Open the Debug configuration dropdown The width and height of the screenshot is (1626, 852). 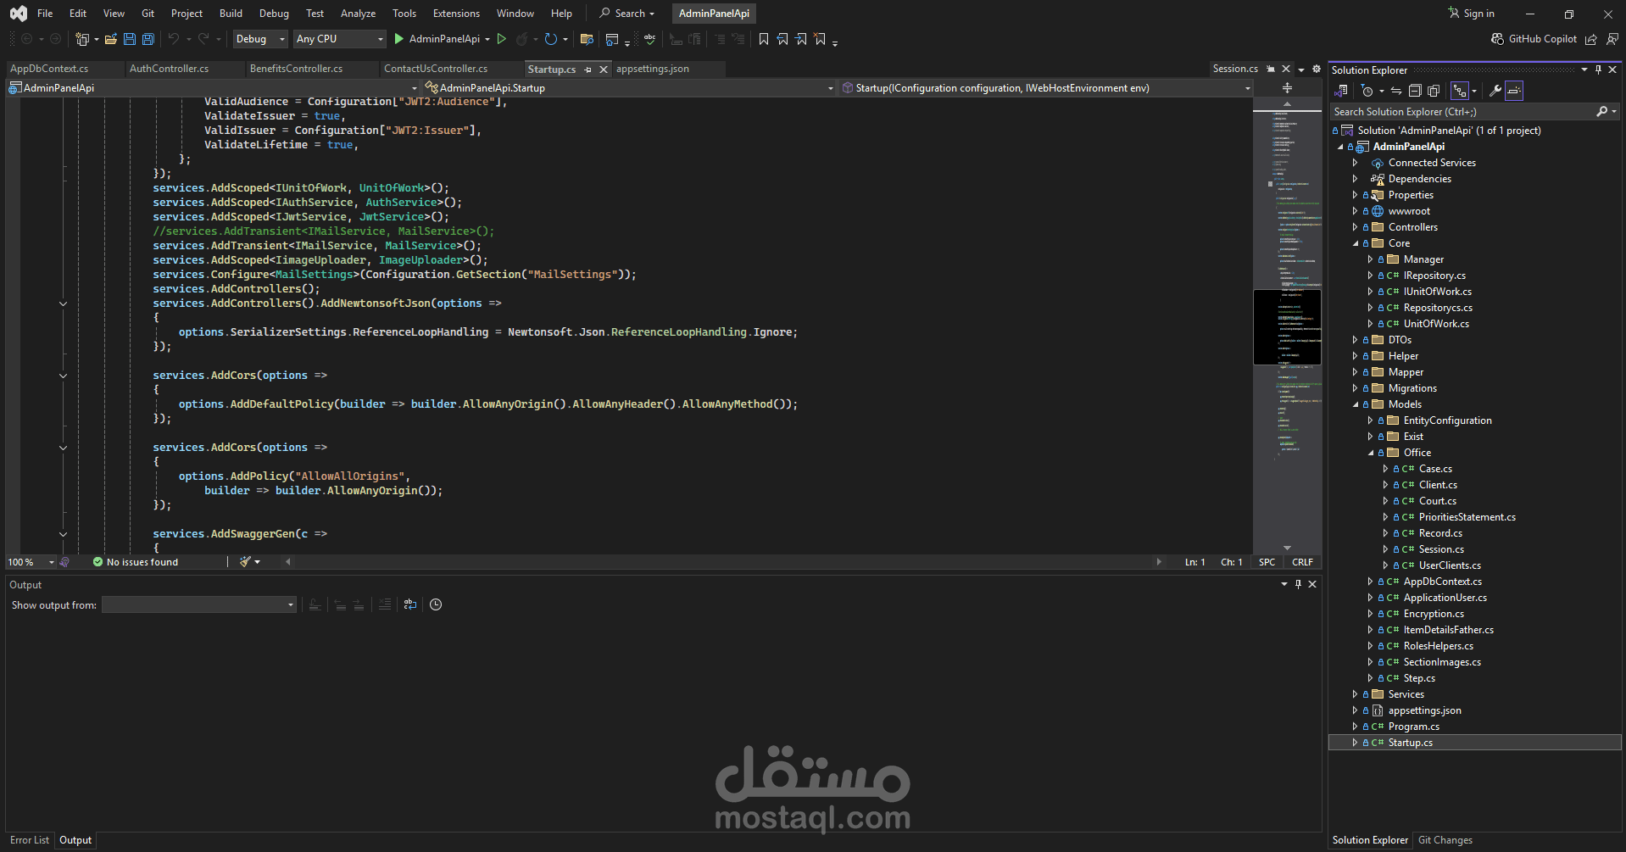click(260, 39)
